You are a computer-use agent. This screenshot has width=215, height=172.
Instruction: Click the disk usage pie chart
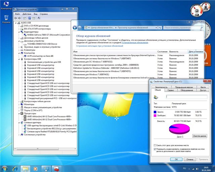point(179,129)
